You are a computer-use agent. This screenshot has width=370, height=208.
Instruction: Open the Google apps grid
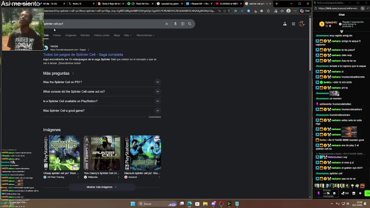[x=293, y=24]
